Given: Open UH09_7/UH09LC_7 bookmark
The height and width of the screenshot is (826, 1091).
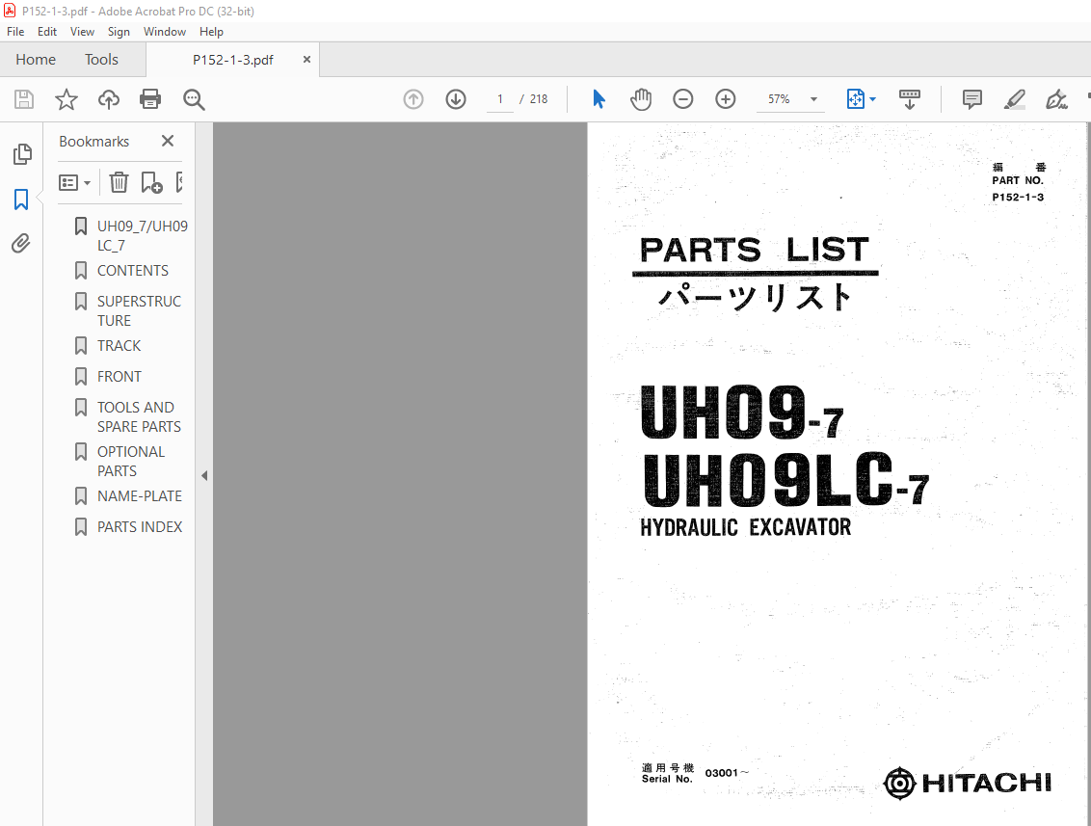Looking at the screenshot, I should pos(142,236).
